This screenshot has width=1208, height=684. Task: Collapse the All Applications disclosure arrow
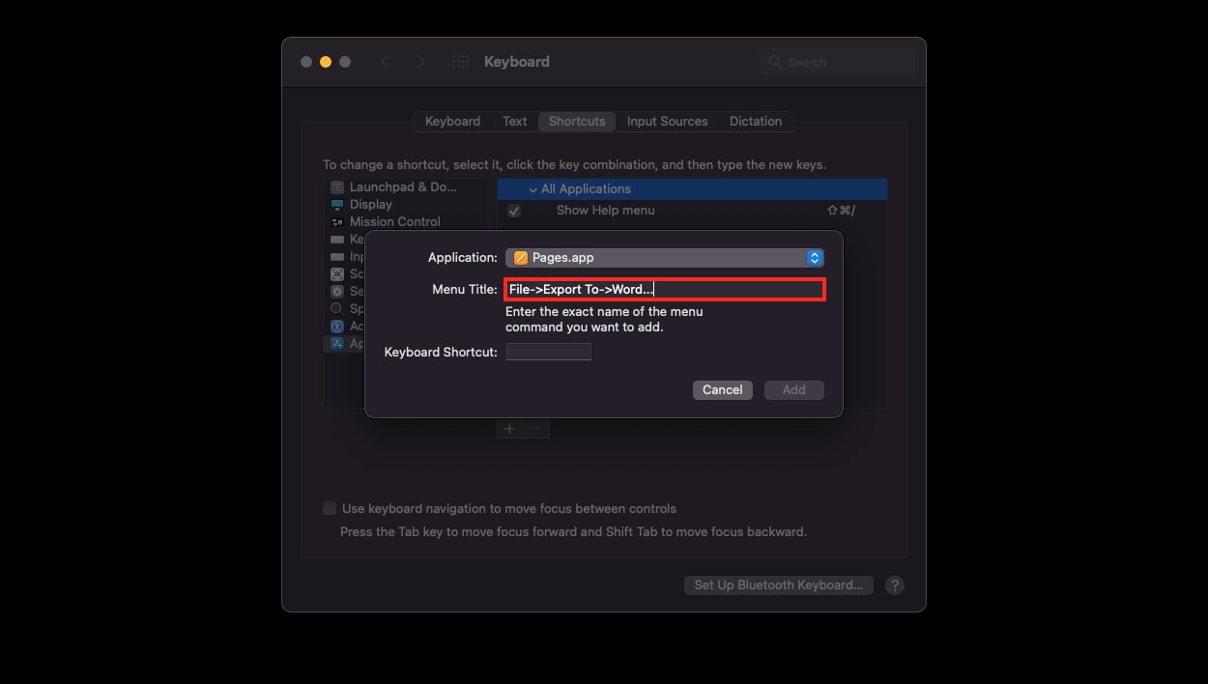point(532,189)
